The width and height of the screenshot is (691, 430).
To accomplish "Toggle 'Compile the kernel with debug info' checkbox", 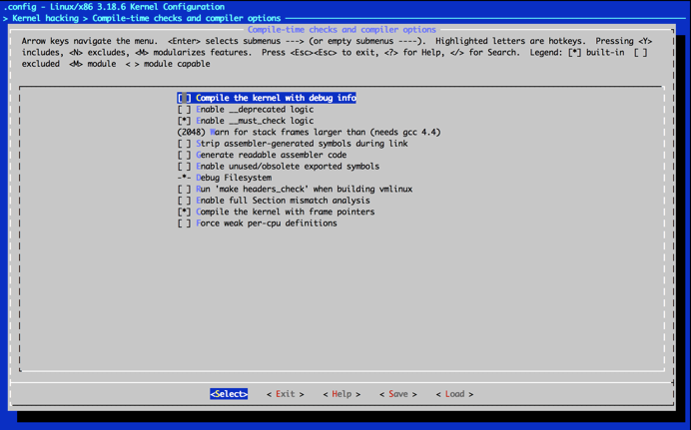I will tap(184, 98).
